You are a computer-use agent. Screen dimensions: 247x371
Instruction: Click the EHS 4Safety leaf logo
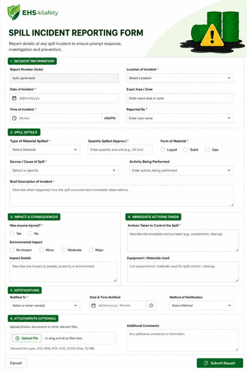click(14, 12)
